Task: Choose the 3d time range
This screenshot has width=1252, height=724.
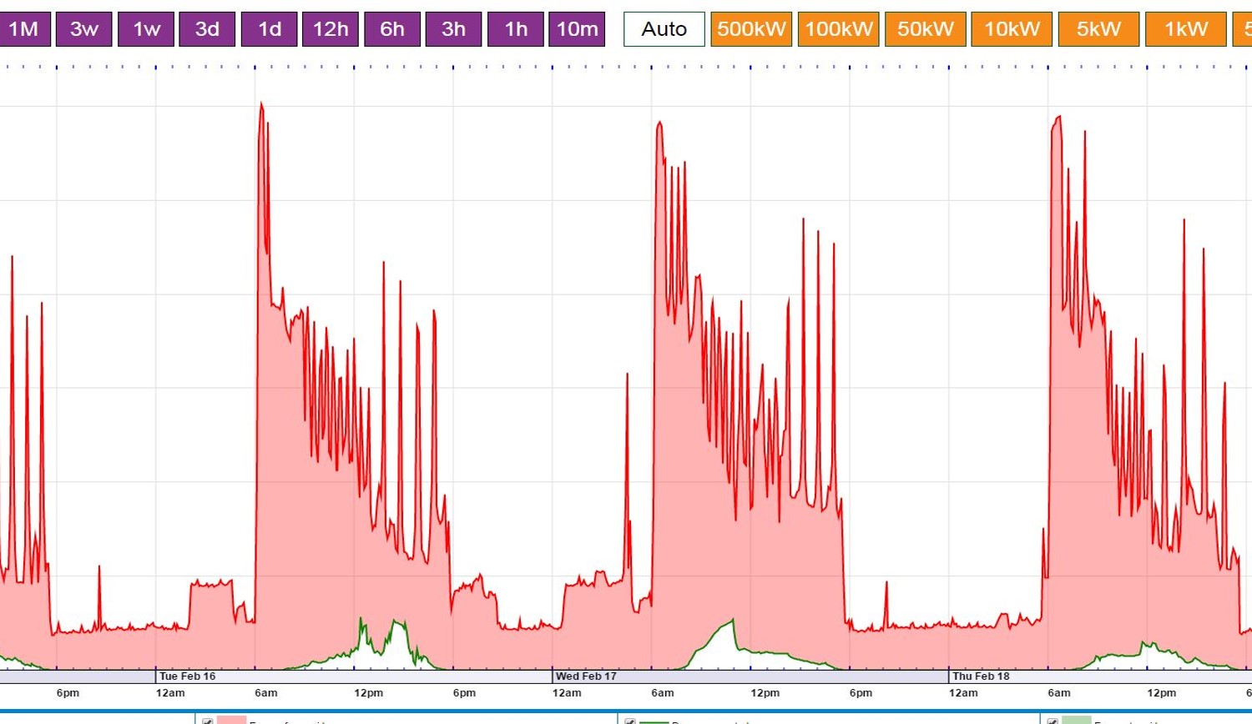Action: tap(207, 29)
